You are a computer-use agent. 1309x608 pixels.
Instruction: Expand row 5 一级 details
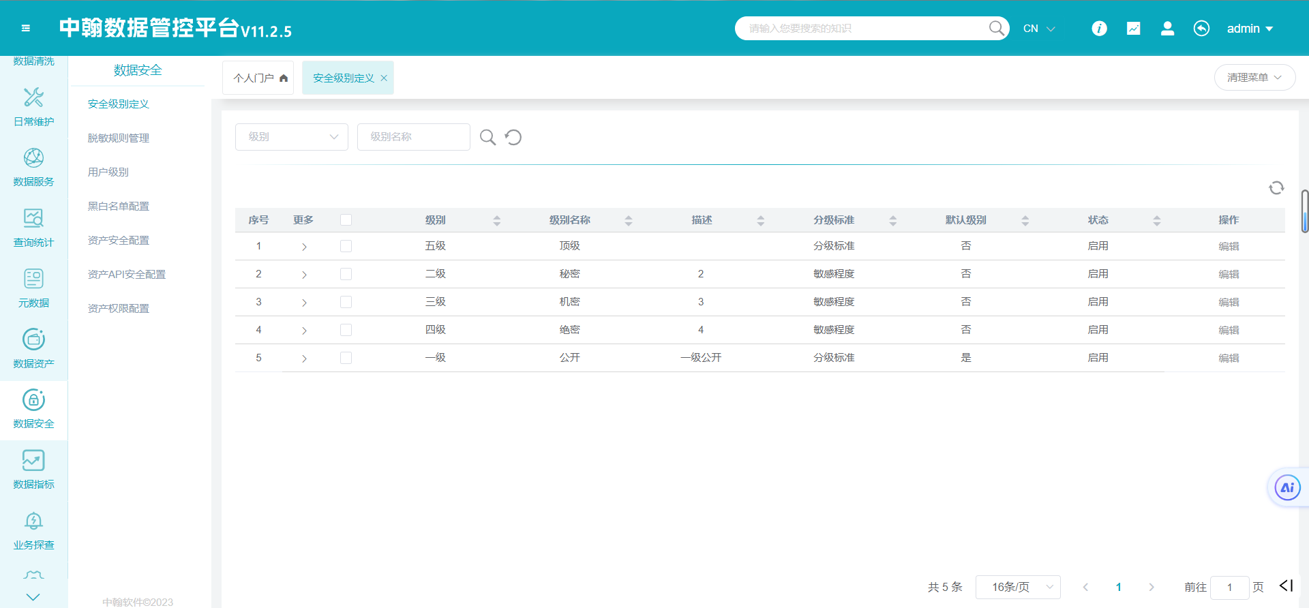[304, 359]
